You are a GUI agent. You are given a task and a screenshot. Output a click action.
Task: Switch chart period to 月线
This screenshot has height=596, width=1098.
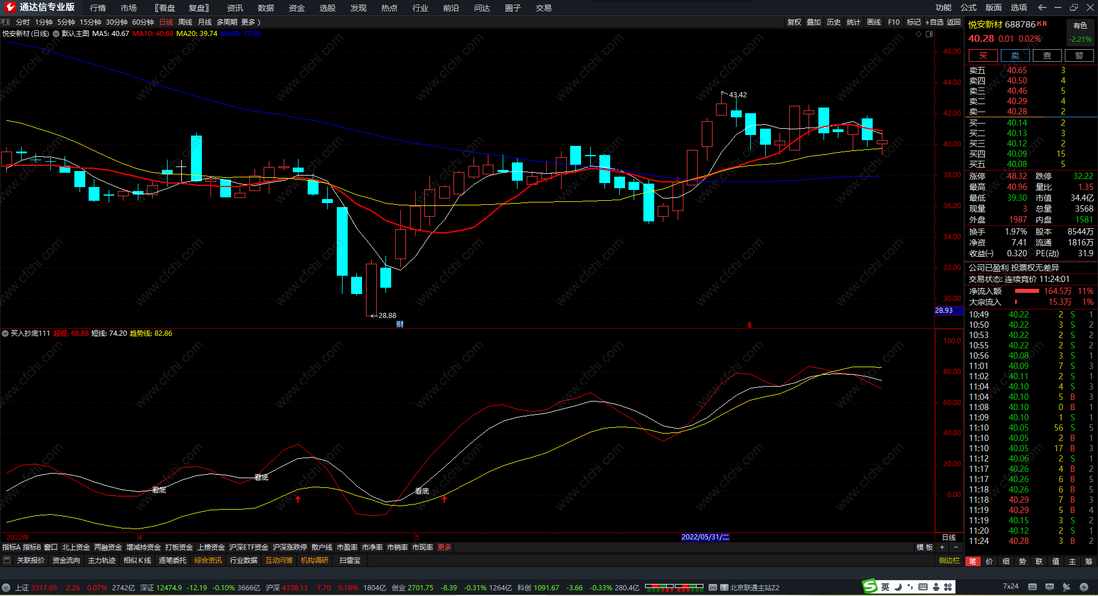click(x=205, y=22)
